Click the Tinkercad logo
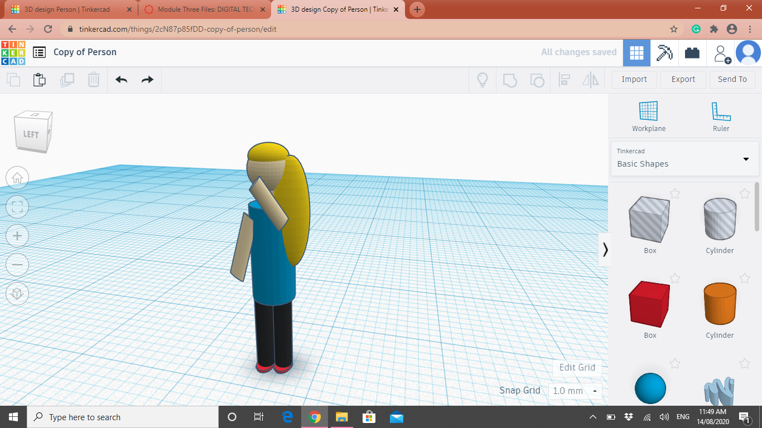This screenshot has height=428, width=762. click(x=13, y=52)
